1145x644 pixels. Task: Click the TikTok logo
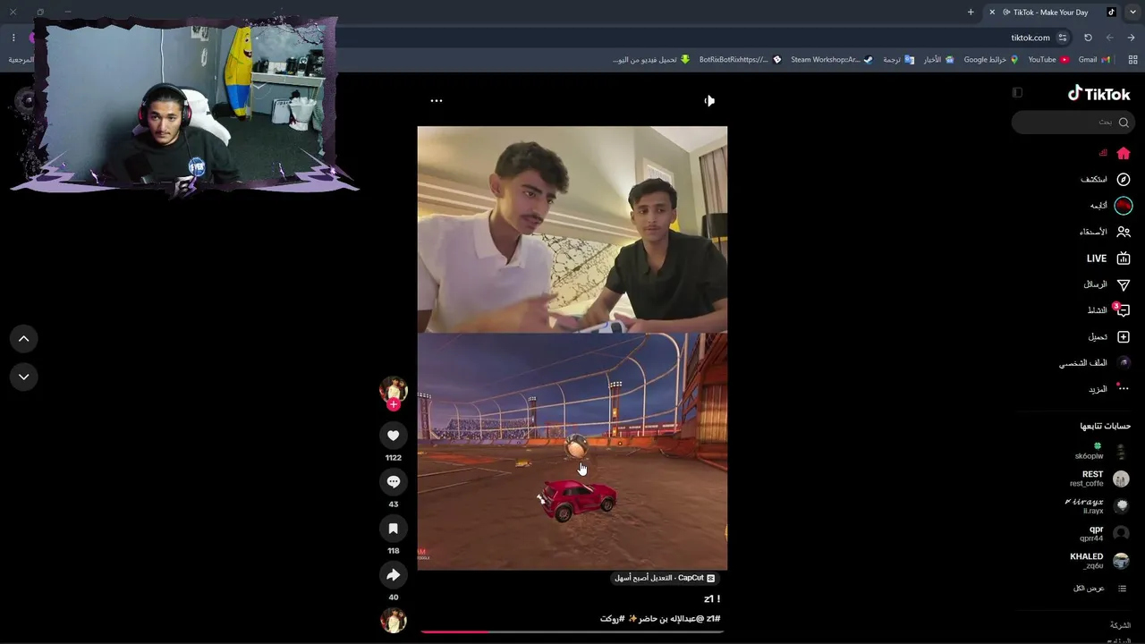tap(1099, 93)
